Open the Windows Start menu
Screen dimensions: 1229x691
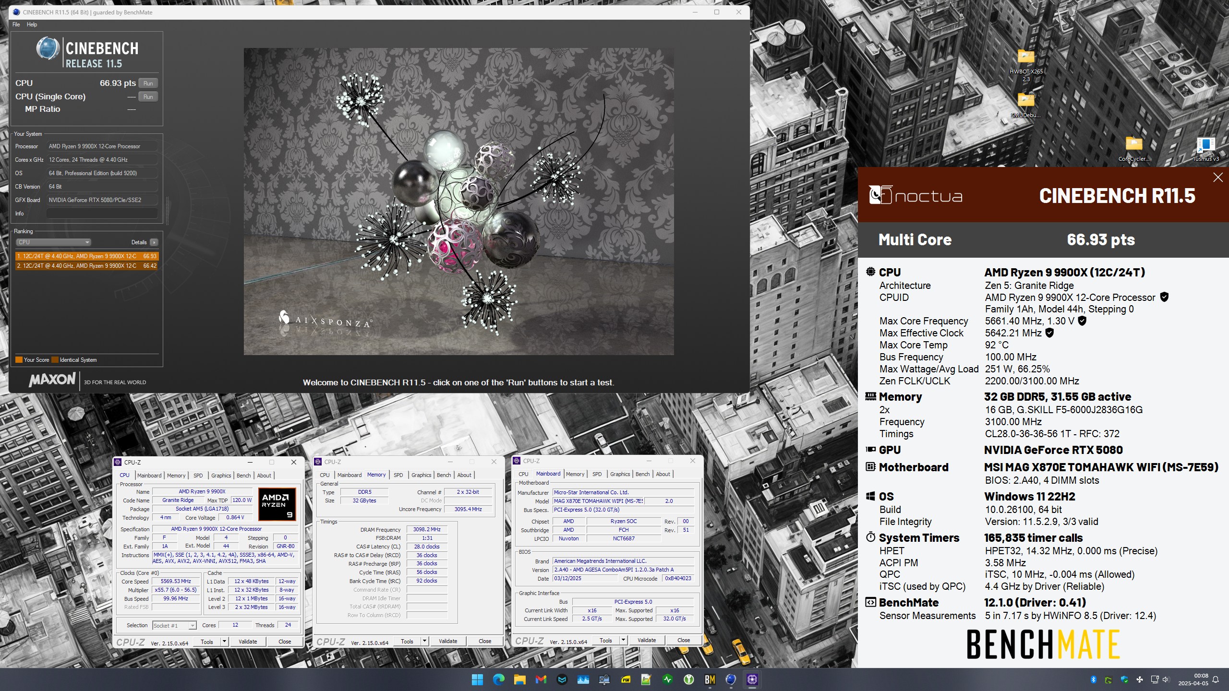[477, 679]
